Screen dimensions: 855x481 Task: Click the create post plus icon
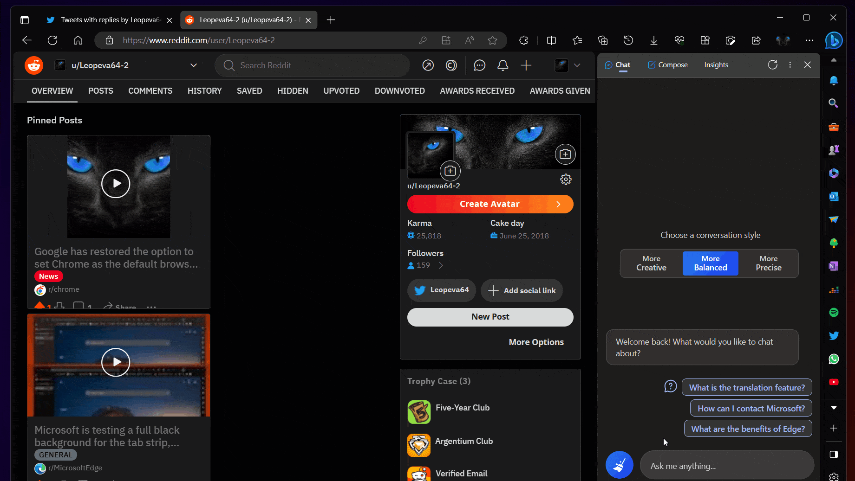[526, 65]
